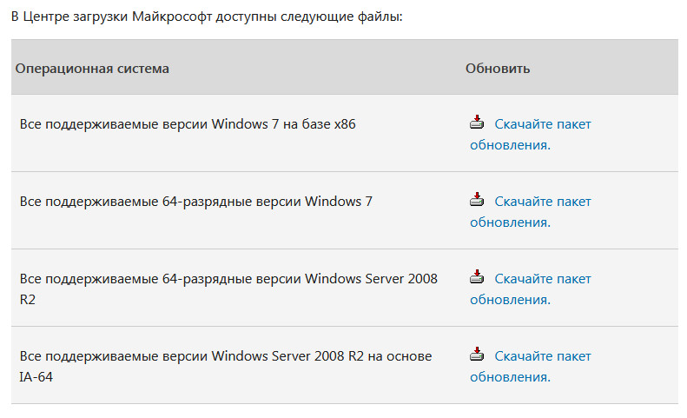Click the word 'обновления.' in the first row link
The image size is (687, 418).
pyautogui.click(x=510, y=145)
